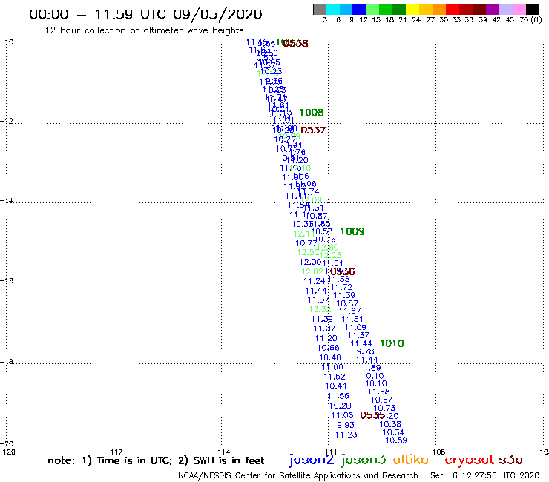Click the wave height value 10.40
549x482 pixels.
330,357
